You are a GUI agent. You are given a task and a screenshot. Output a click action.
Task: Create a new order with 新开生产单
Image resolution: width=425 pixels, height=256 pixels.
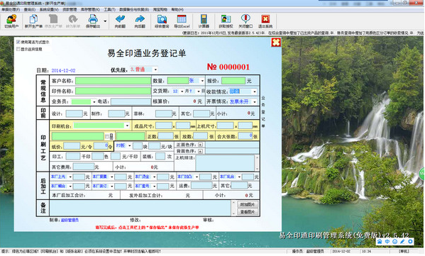(x=33, y=21)
